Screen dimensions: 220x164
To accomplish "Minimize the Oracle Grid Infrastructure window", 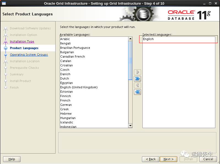I will pyautogui.click(x=204, y=4).
